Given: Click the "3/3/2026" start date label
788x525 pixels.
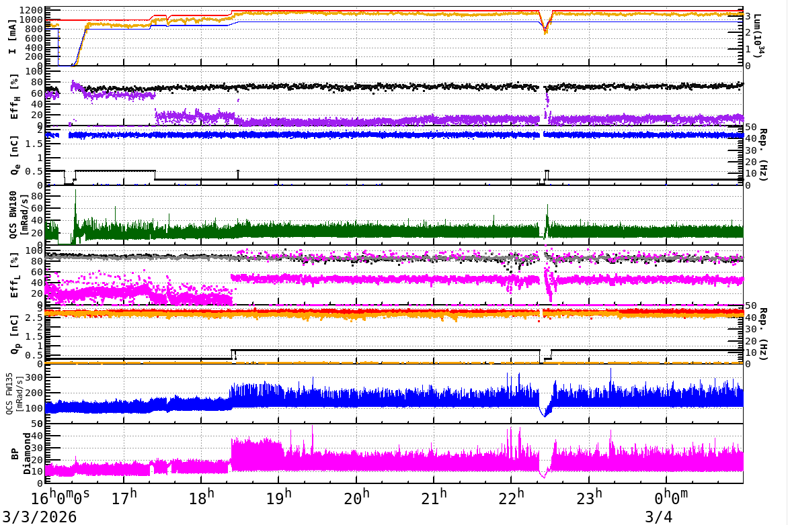Looking at the screenshot, I should [x=39, y=516].
